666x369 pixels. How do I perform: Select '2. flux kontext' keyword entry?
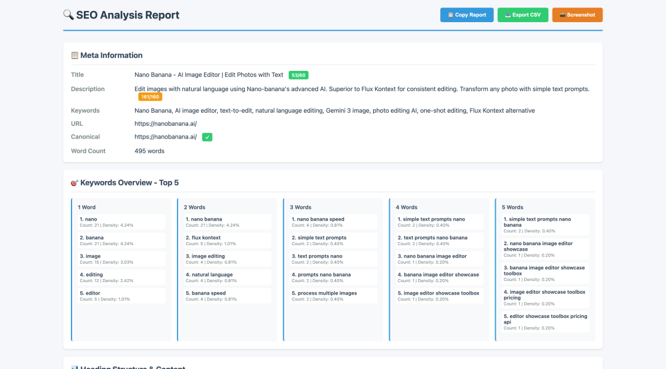click(227, 240)
